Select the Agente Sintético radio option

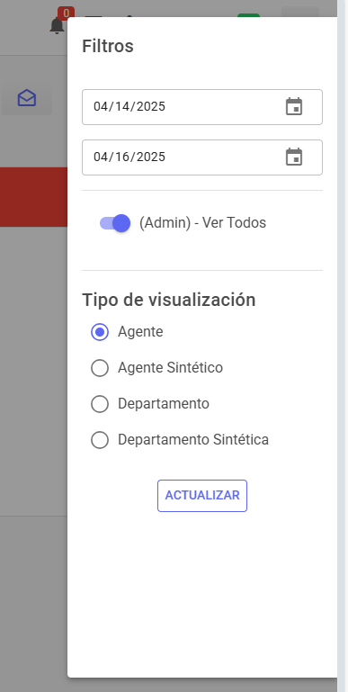point(100,368)
